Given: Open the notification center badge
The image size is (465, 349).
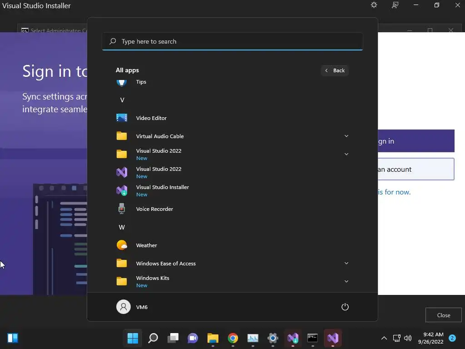Looking at the screenshot, I should [x=452, y=338].
